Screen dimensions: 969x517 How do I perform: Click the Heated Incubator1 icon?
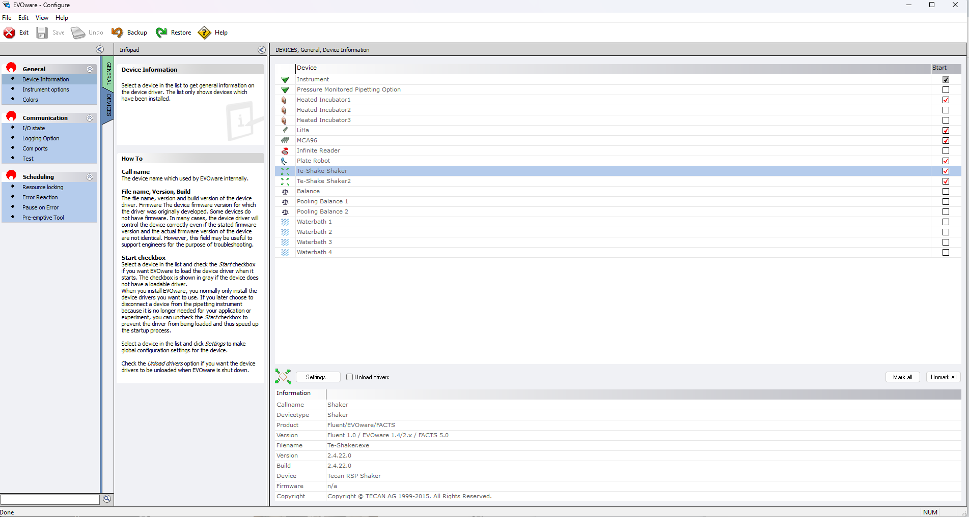(x=284, y=100)
